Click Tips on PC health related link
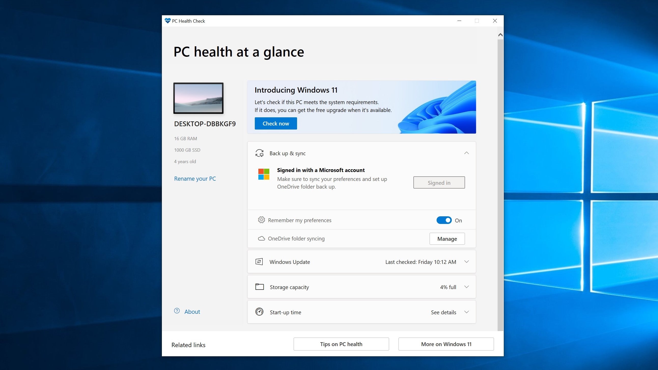 pos(341,344)
